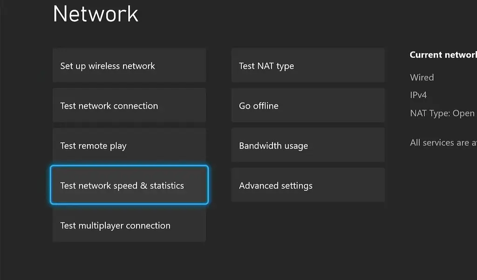This screenshot has height=280, width=477.
Task: Choose the Test NAT type tile
Action: point(308,65)
